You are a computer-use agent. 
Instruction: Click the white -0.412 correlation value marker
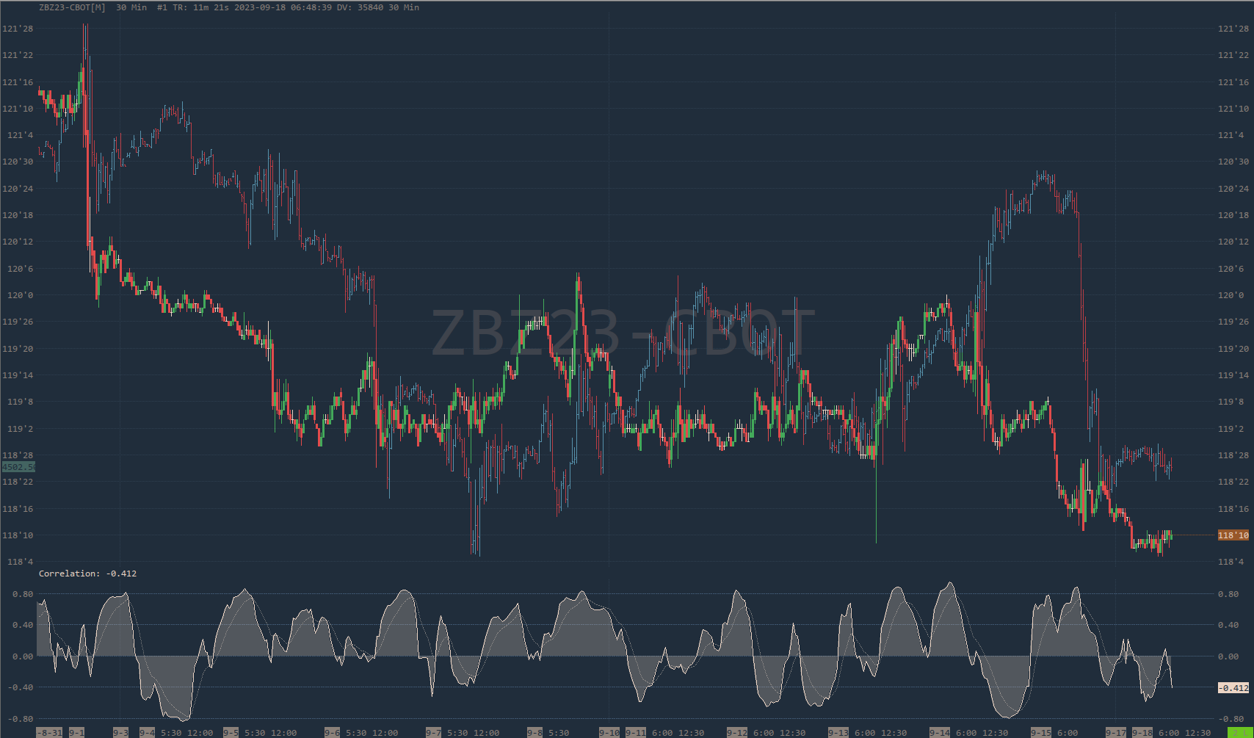(1233, 688)
